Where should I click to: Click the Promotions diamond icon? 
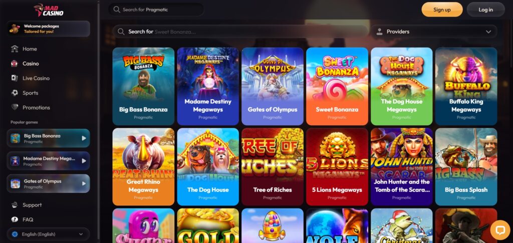(x=15, y=107)
